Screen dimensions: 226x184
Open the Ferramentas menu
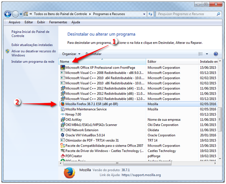click(x=58, y=22)
